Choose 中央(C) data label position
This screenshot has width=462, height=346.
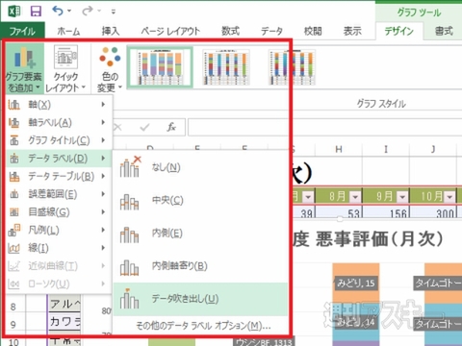[200, 201]
